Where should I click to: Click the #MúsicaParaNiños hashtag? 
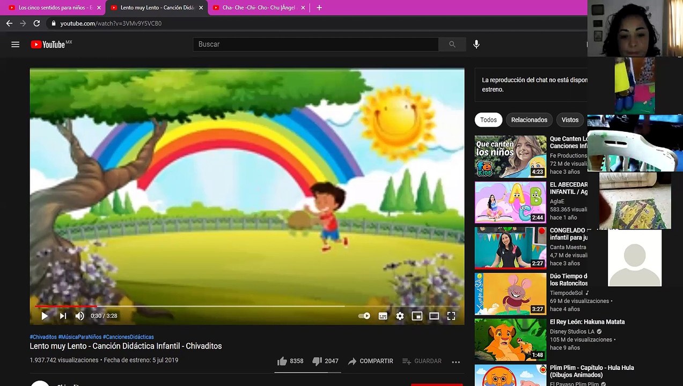[79, 337]
